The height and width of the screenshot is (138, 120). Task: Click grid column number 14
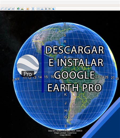click(40, 77)
